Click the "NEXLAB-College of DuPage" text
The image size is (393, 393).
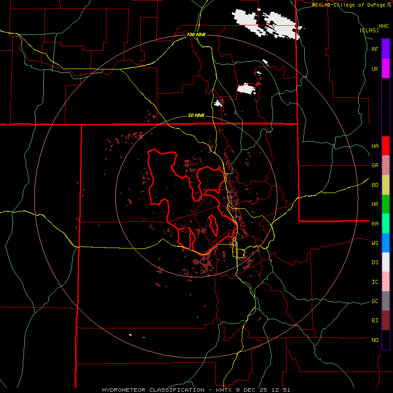[348, 5]
